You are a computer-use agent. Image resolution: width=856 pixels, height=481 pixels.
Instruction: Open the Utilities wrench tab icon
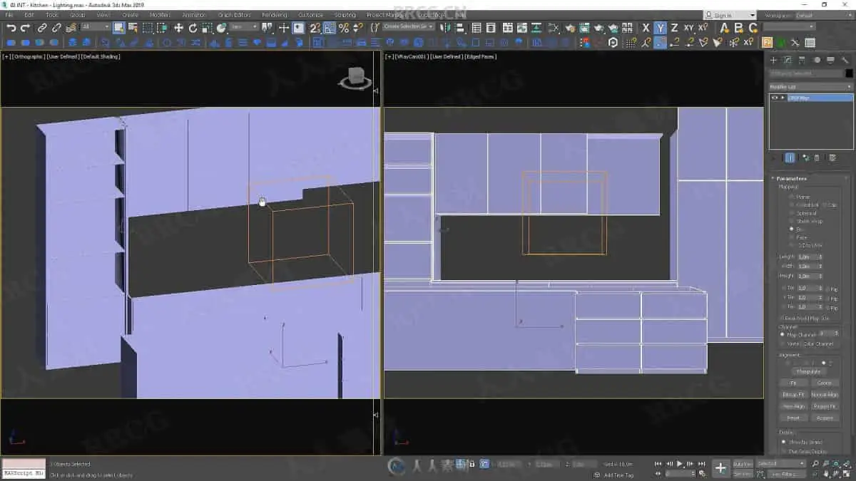coord(845,60)
